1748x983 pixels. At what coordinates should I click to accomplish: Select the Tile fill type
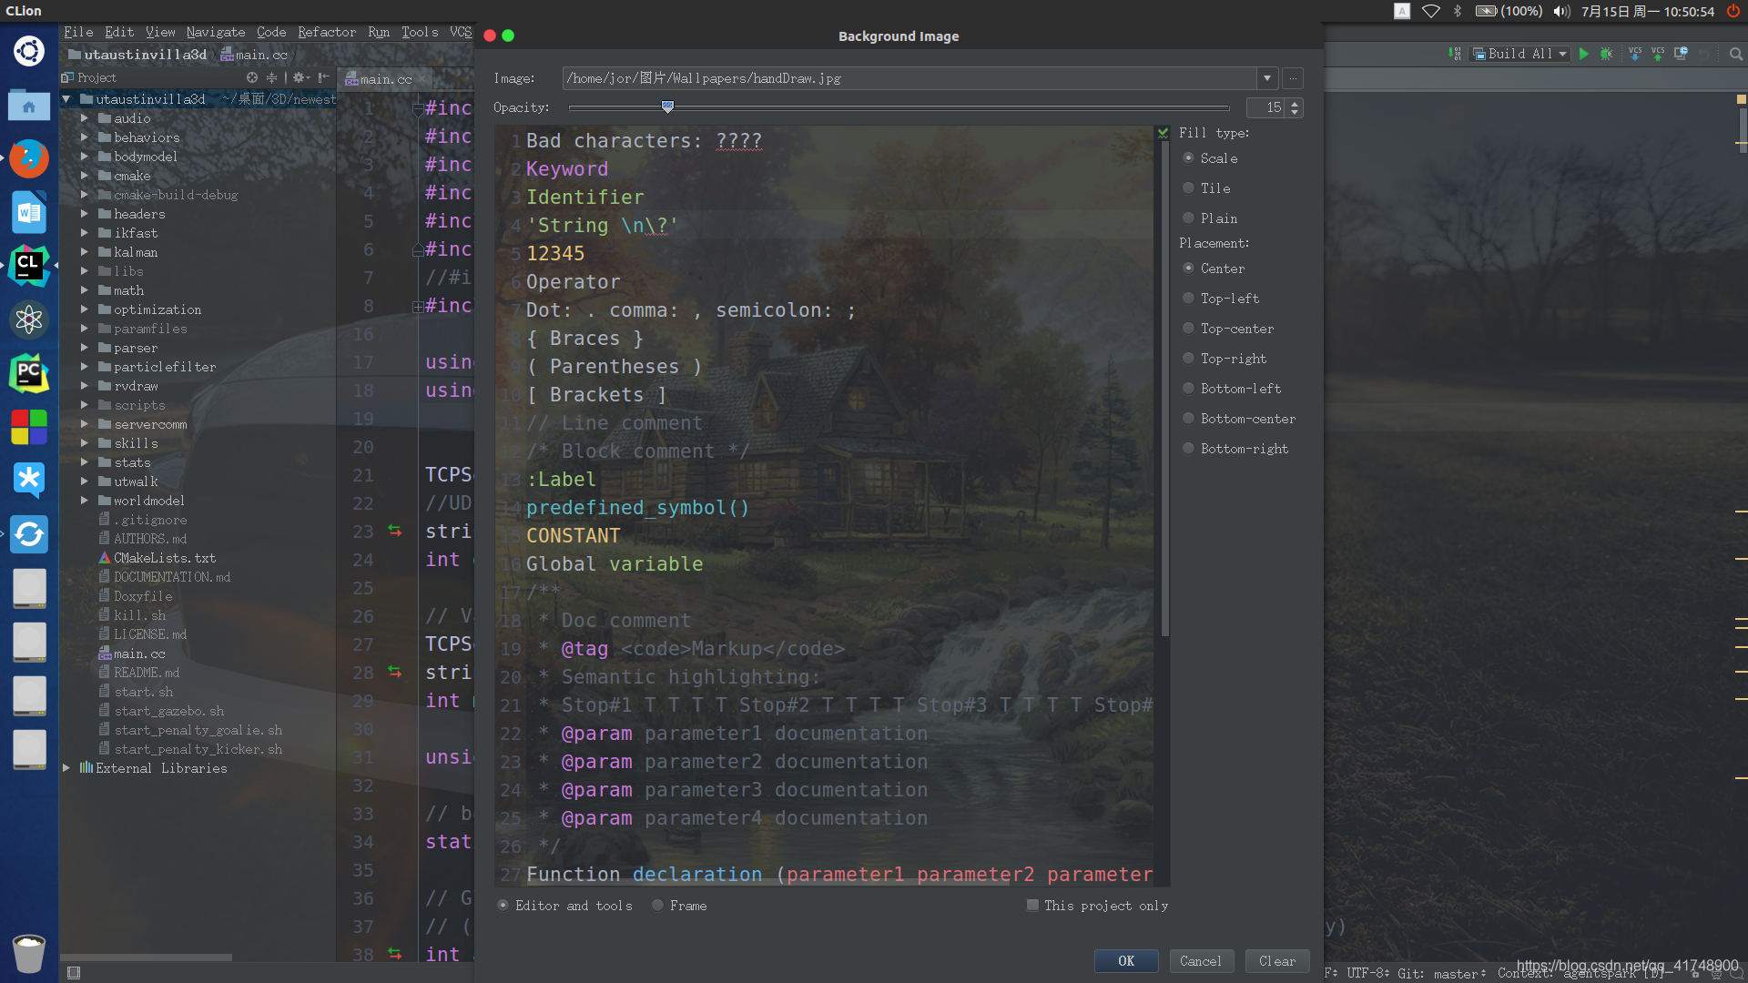pyautogui.click(x=1188, y=188)
